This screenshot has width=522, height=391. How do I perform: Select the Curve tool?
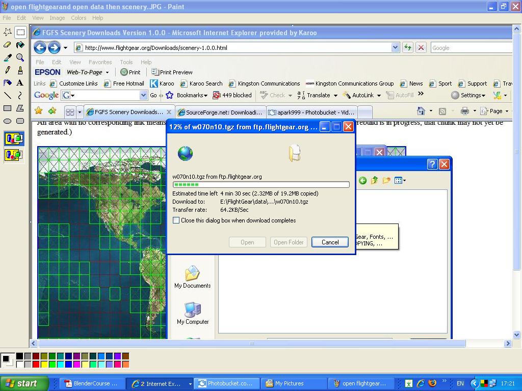pos(20,95)
